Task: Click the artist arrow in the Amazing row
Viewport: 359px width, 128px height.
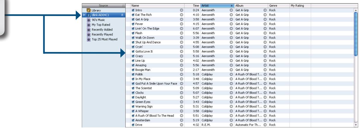Action: 231,65
